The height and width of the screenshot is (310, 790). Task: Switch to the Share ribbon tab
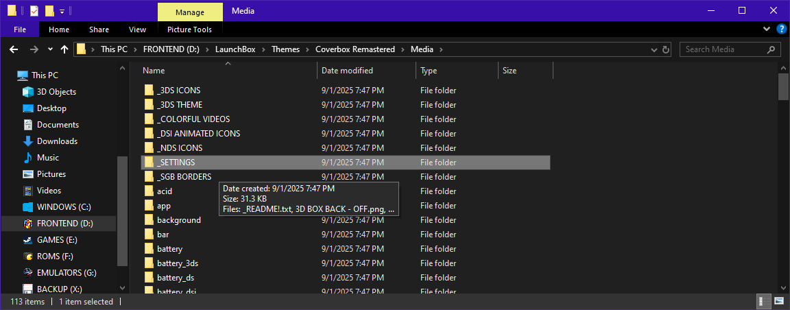pos(99,29)
